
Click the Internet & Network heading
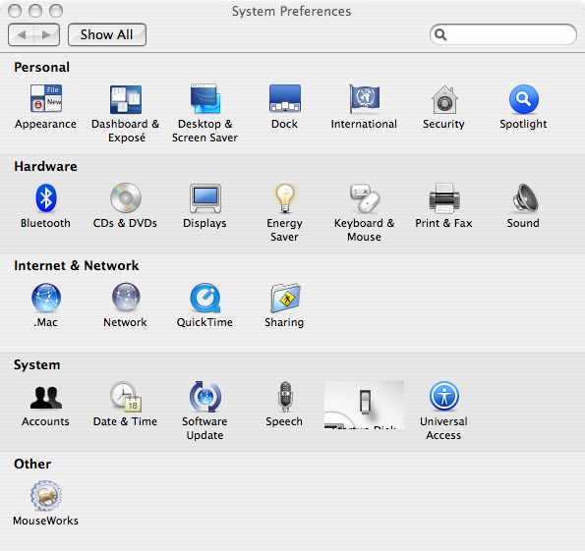(x=77, y=265)
